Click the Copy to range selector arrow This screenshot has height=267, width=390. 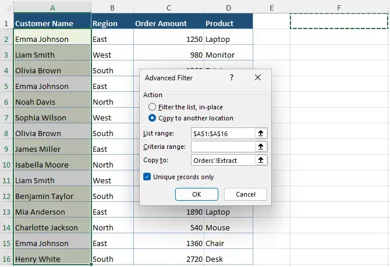coord(261,160)
